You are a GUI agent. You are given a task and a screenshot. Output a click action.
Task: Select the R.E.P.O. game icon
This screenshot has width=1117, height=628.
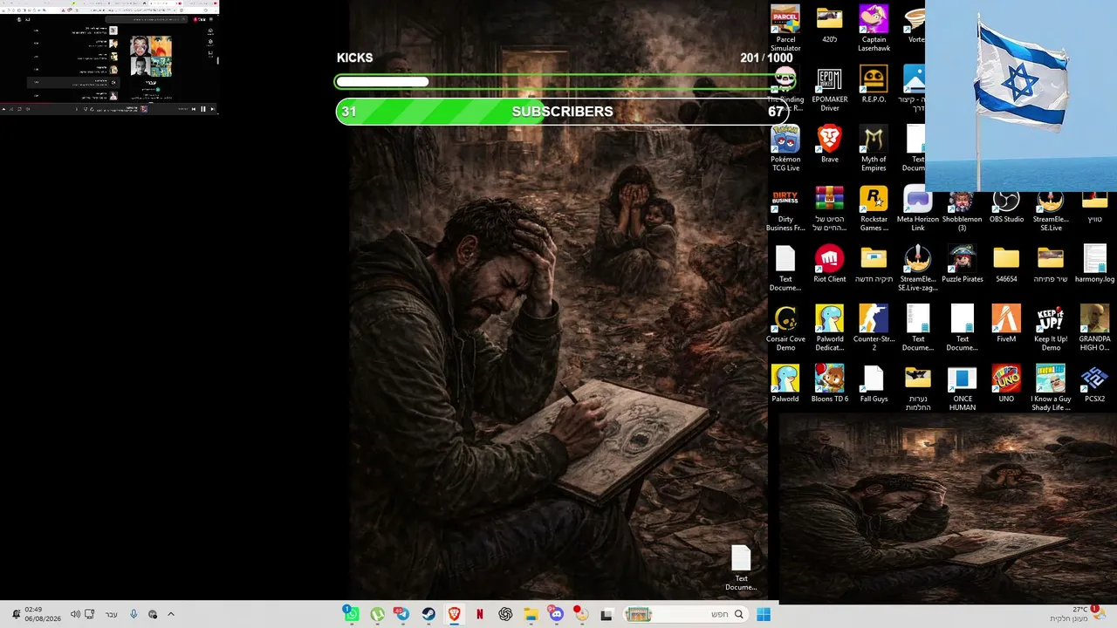pos(874,84)
